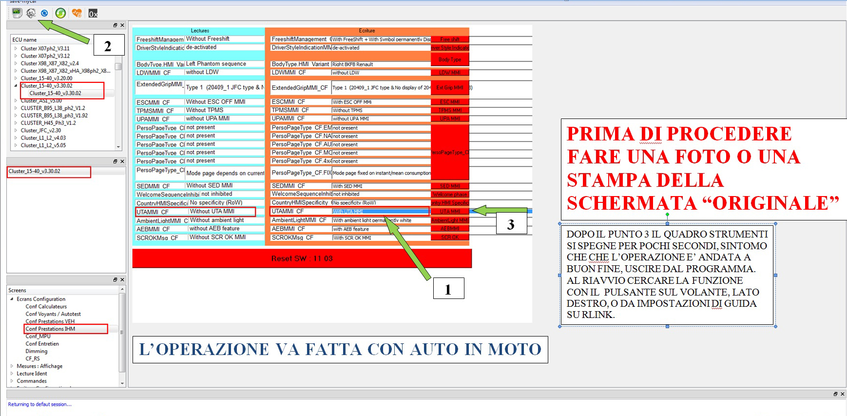
Task: Open FreeshiftManagement write dropdown
Action: (x=381, y=40)
